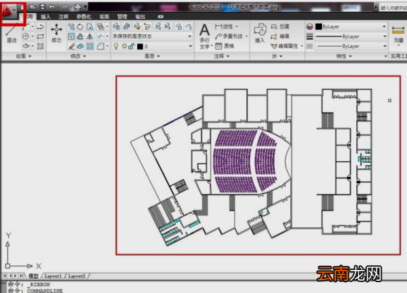407x293 pixels.
Task: Select the Hatch draw tool
Action: [x=40, y=46]
